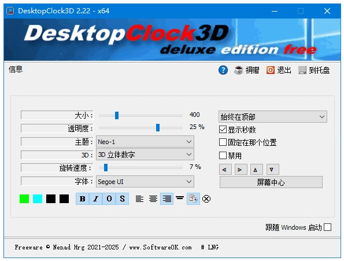The height and width of the screenshot is (261, 344).
Task: Open the 始终在顶部 dropdown
Action: (273, 117)
